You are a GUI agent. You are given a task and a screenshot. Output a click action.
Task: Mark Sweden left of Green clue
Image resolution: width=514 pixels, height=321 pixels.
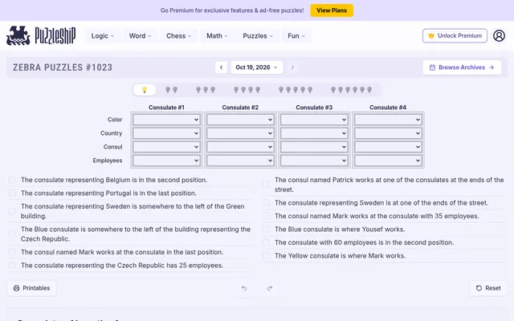[12, 211]
